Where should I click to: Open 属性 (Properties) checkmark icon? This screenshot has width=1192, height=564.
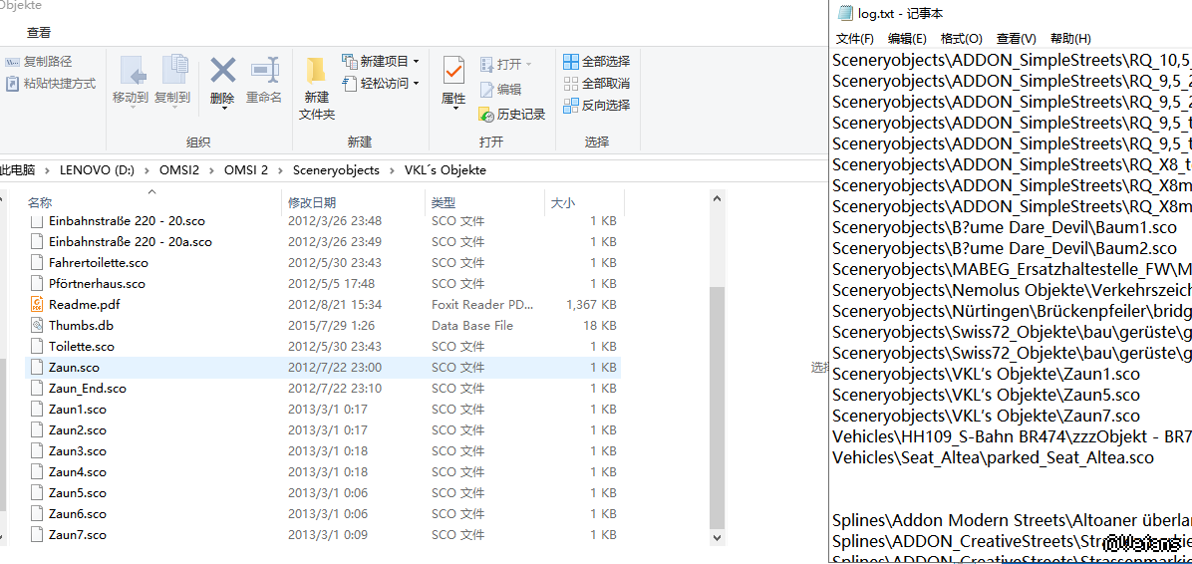(453, 71)
